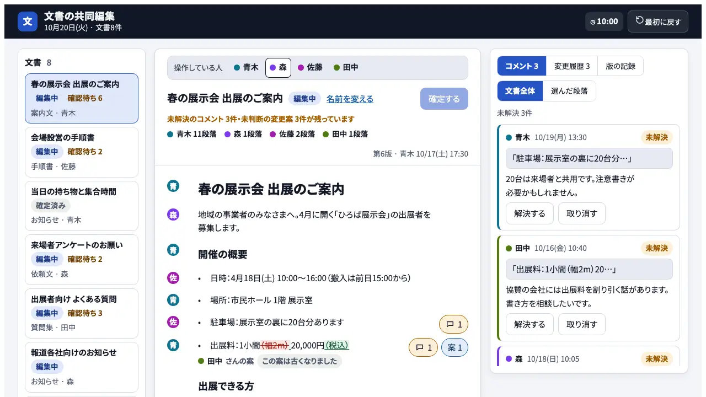The image size is (706, 397).
Task: Click the 青 avatar beside 開催の概要
Action: click(173, 250)
